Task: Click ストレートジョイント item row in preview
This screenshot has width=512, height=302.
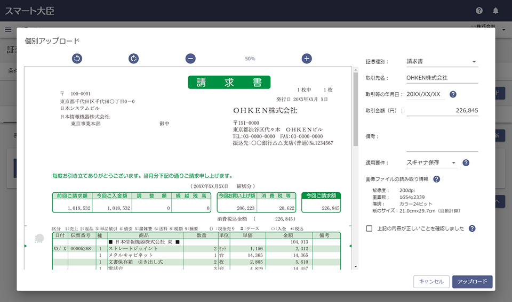Action: (x=196, y=249)
